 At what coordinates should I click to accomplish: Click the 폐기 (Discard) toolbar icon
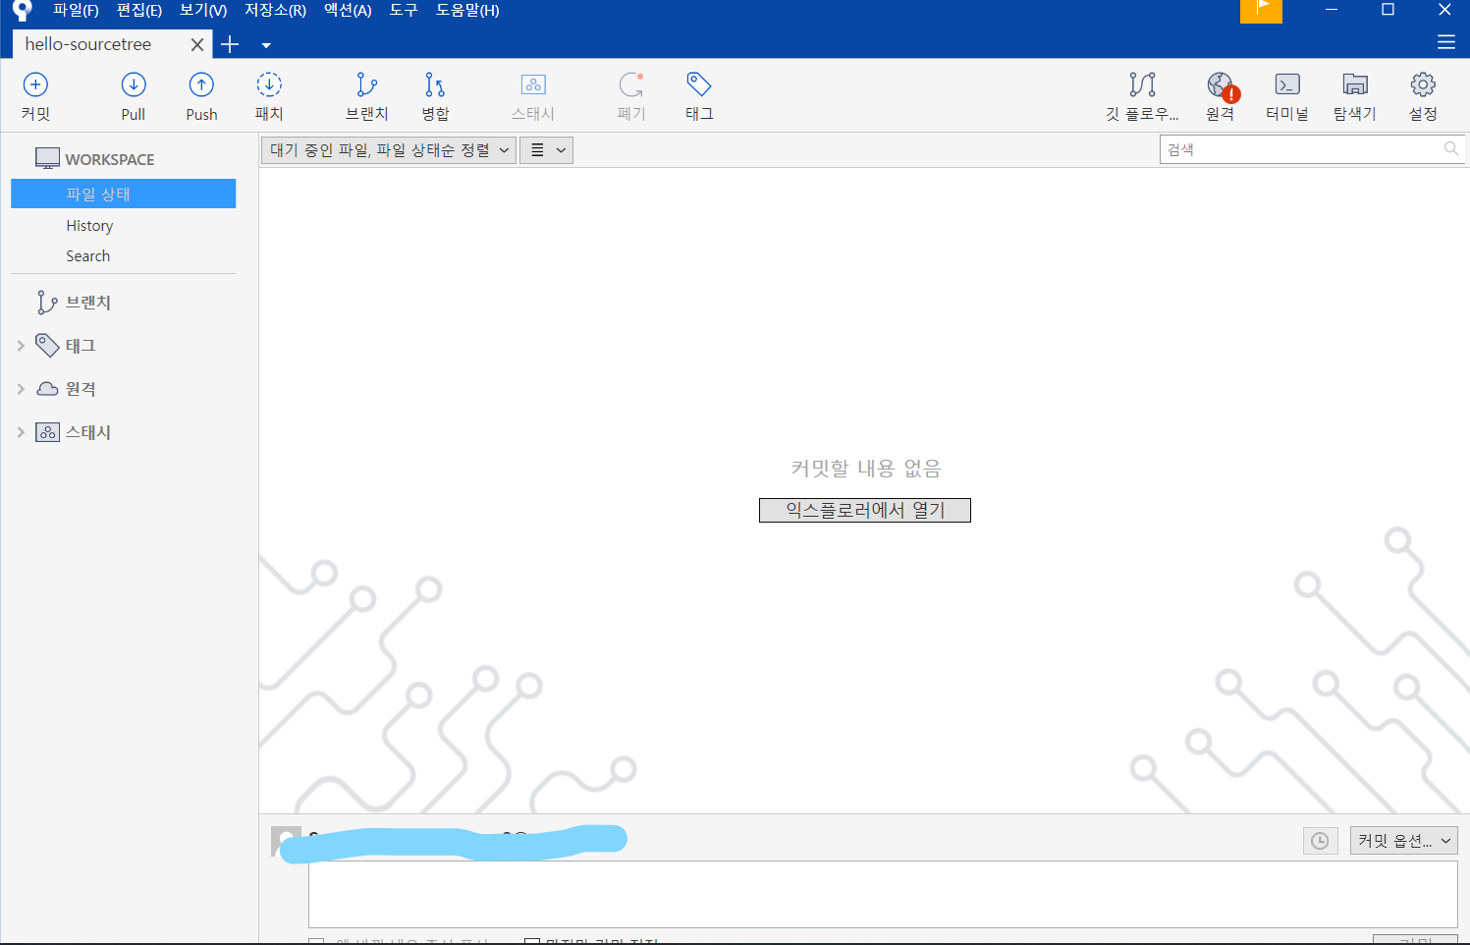coord(631,96)
